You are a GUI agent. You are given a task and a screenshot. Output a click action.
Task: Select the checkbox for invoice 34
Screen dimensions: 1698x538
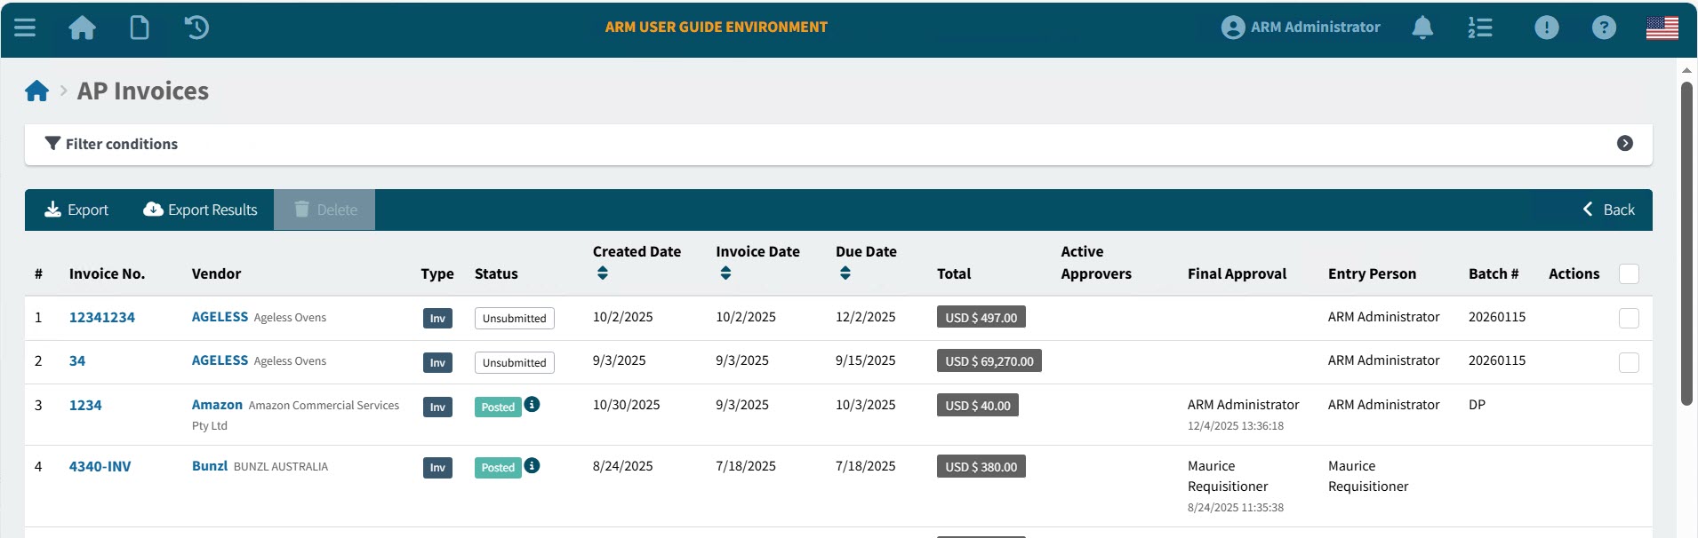click(1629, 362)
